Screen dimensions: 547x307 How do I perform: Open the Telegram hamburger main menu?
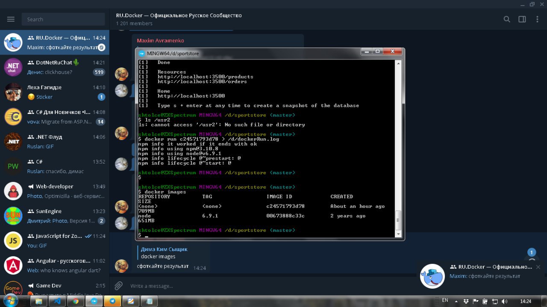pos(11,19)
